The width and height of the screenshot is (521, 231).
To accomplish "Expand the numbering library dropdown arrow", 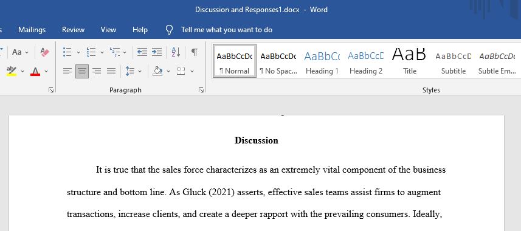I will [102, 52].
